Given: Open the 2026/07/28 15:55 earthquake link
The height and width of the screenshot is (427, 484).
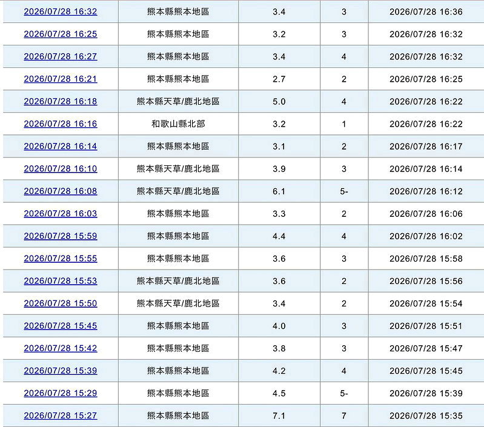Looking at the screenshot, I should (x=61, y=259).
